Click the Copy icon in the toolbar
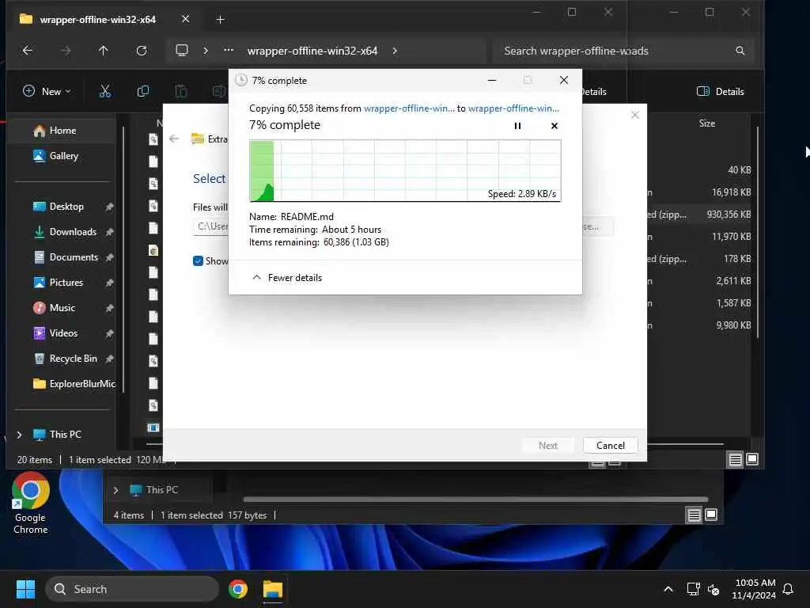 pyautogui.click(x=143, y=92)
